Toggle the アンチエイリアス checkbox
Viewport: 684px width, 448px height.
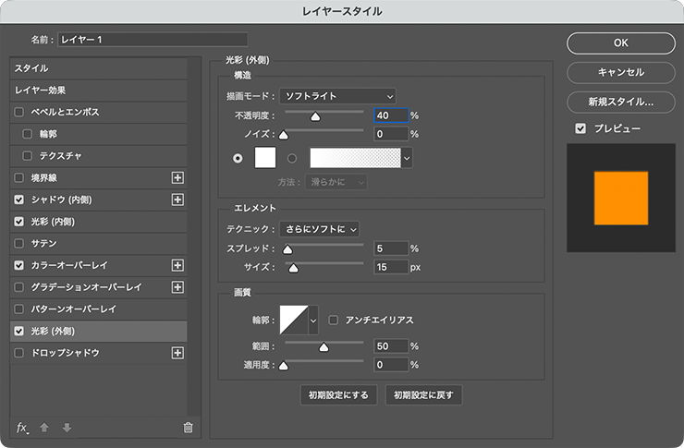point(334,320)
